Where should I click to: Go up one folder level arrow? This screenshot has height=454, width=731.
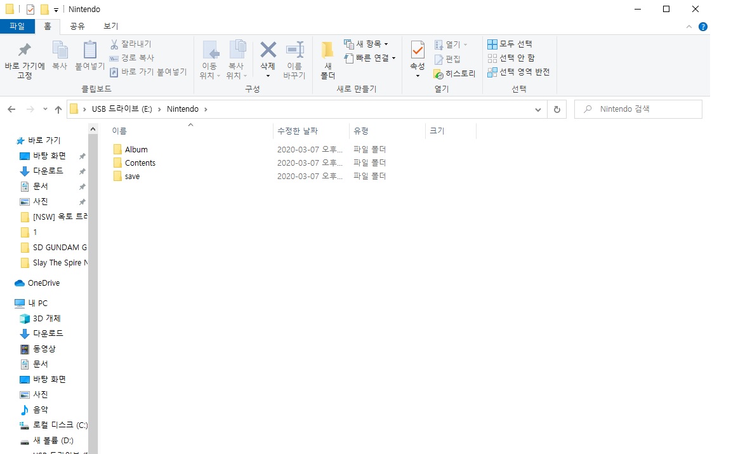pos(58,109)
